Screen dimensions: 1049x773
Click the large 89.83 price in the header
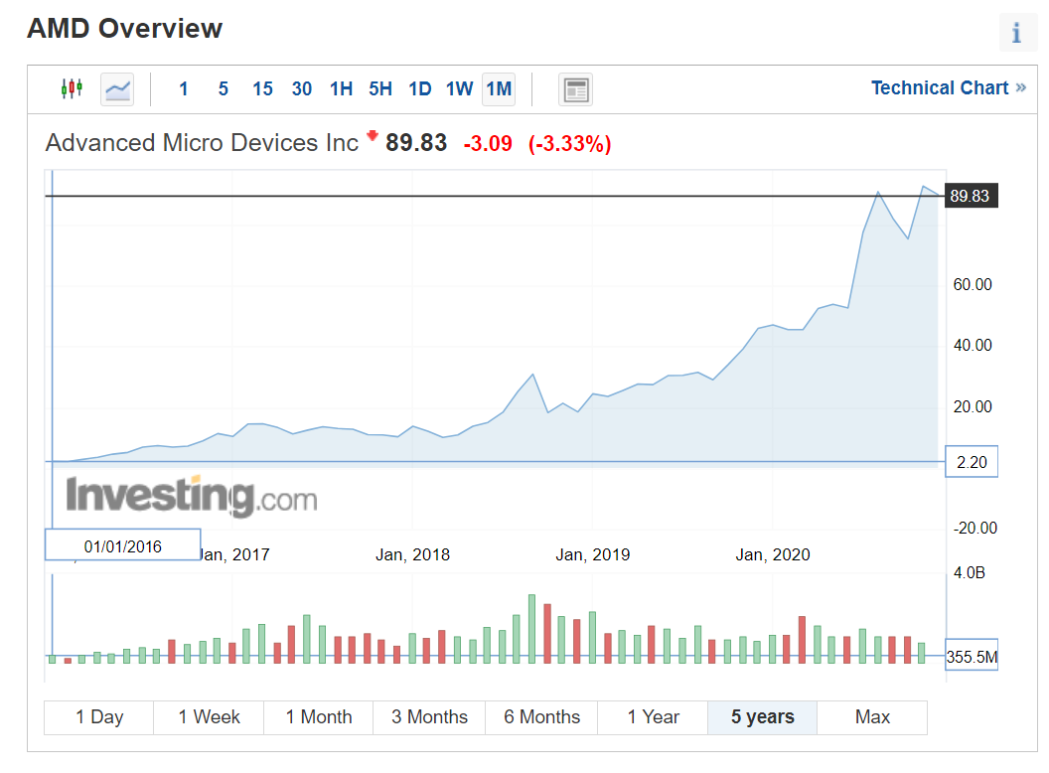point(416,142)
